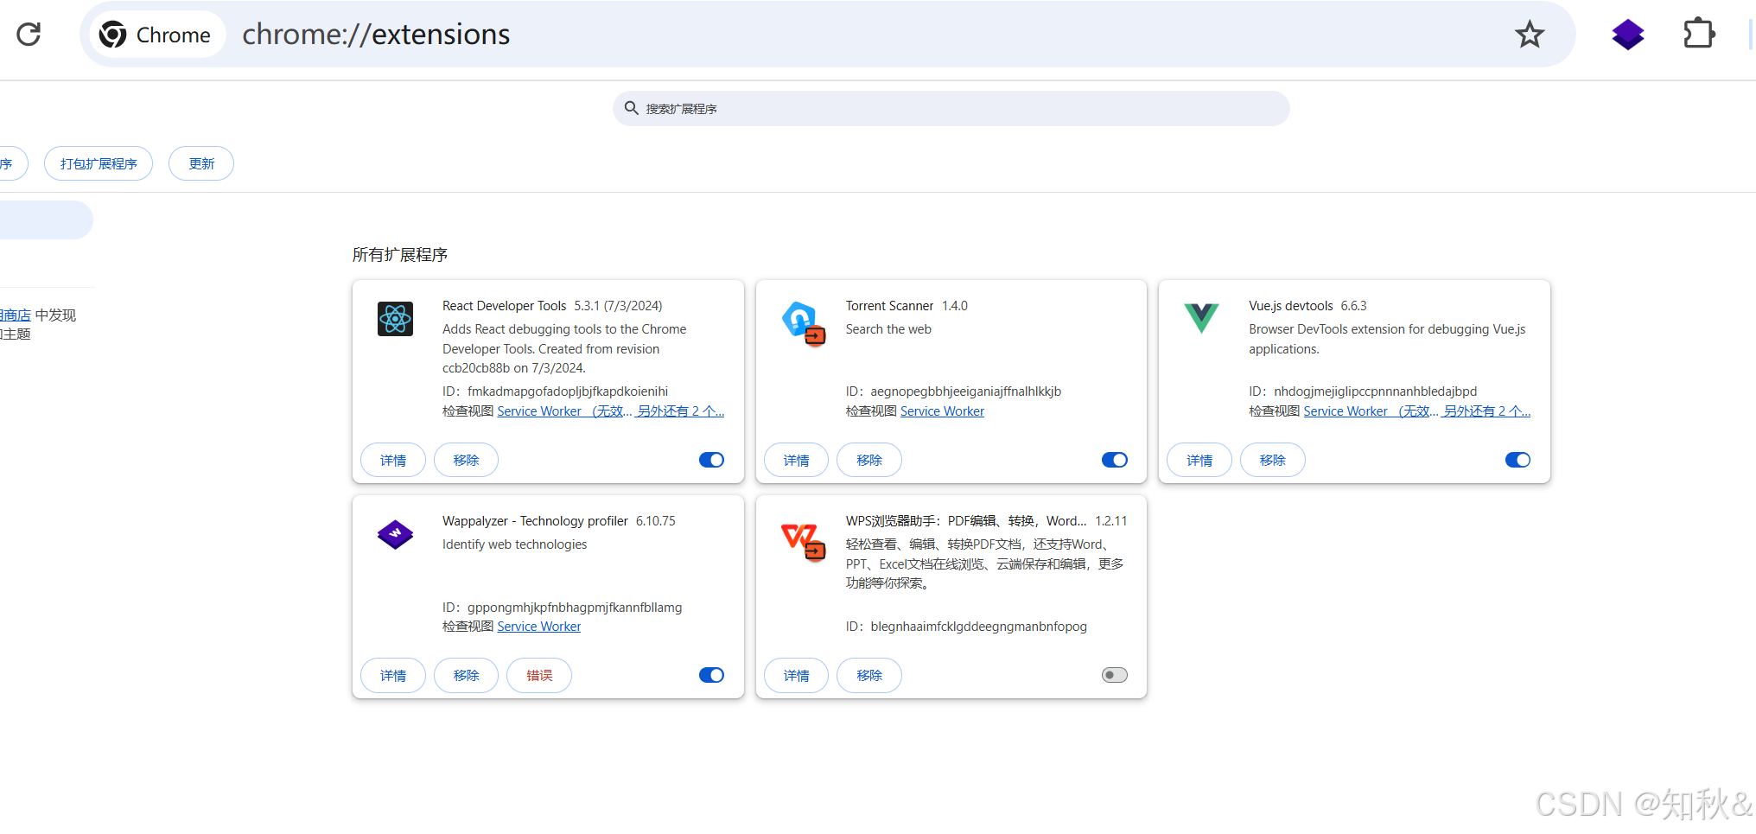Click the Vue.js devtools logo

tap(1201, 318)
